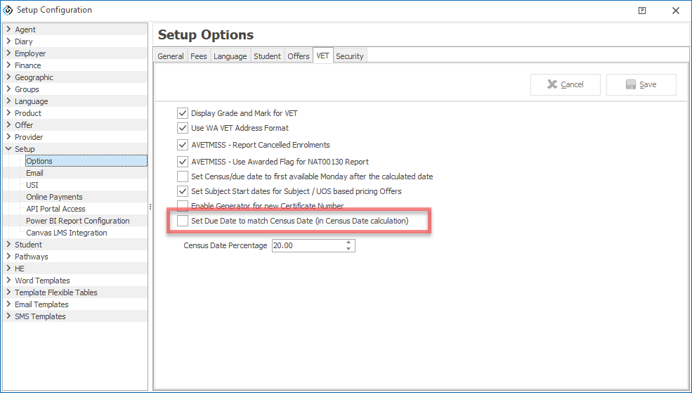Screen dimensions: 692x393
Task: Increase Census Date Percentage with up arrow
Action: [348, 243]
